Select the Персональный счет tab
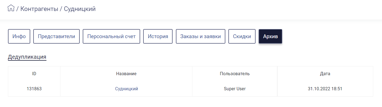Image resolution: width=382 pixels, height=107 pixels. (x=111, y=36)
